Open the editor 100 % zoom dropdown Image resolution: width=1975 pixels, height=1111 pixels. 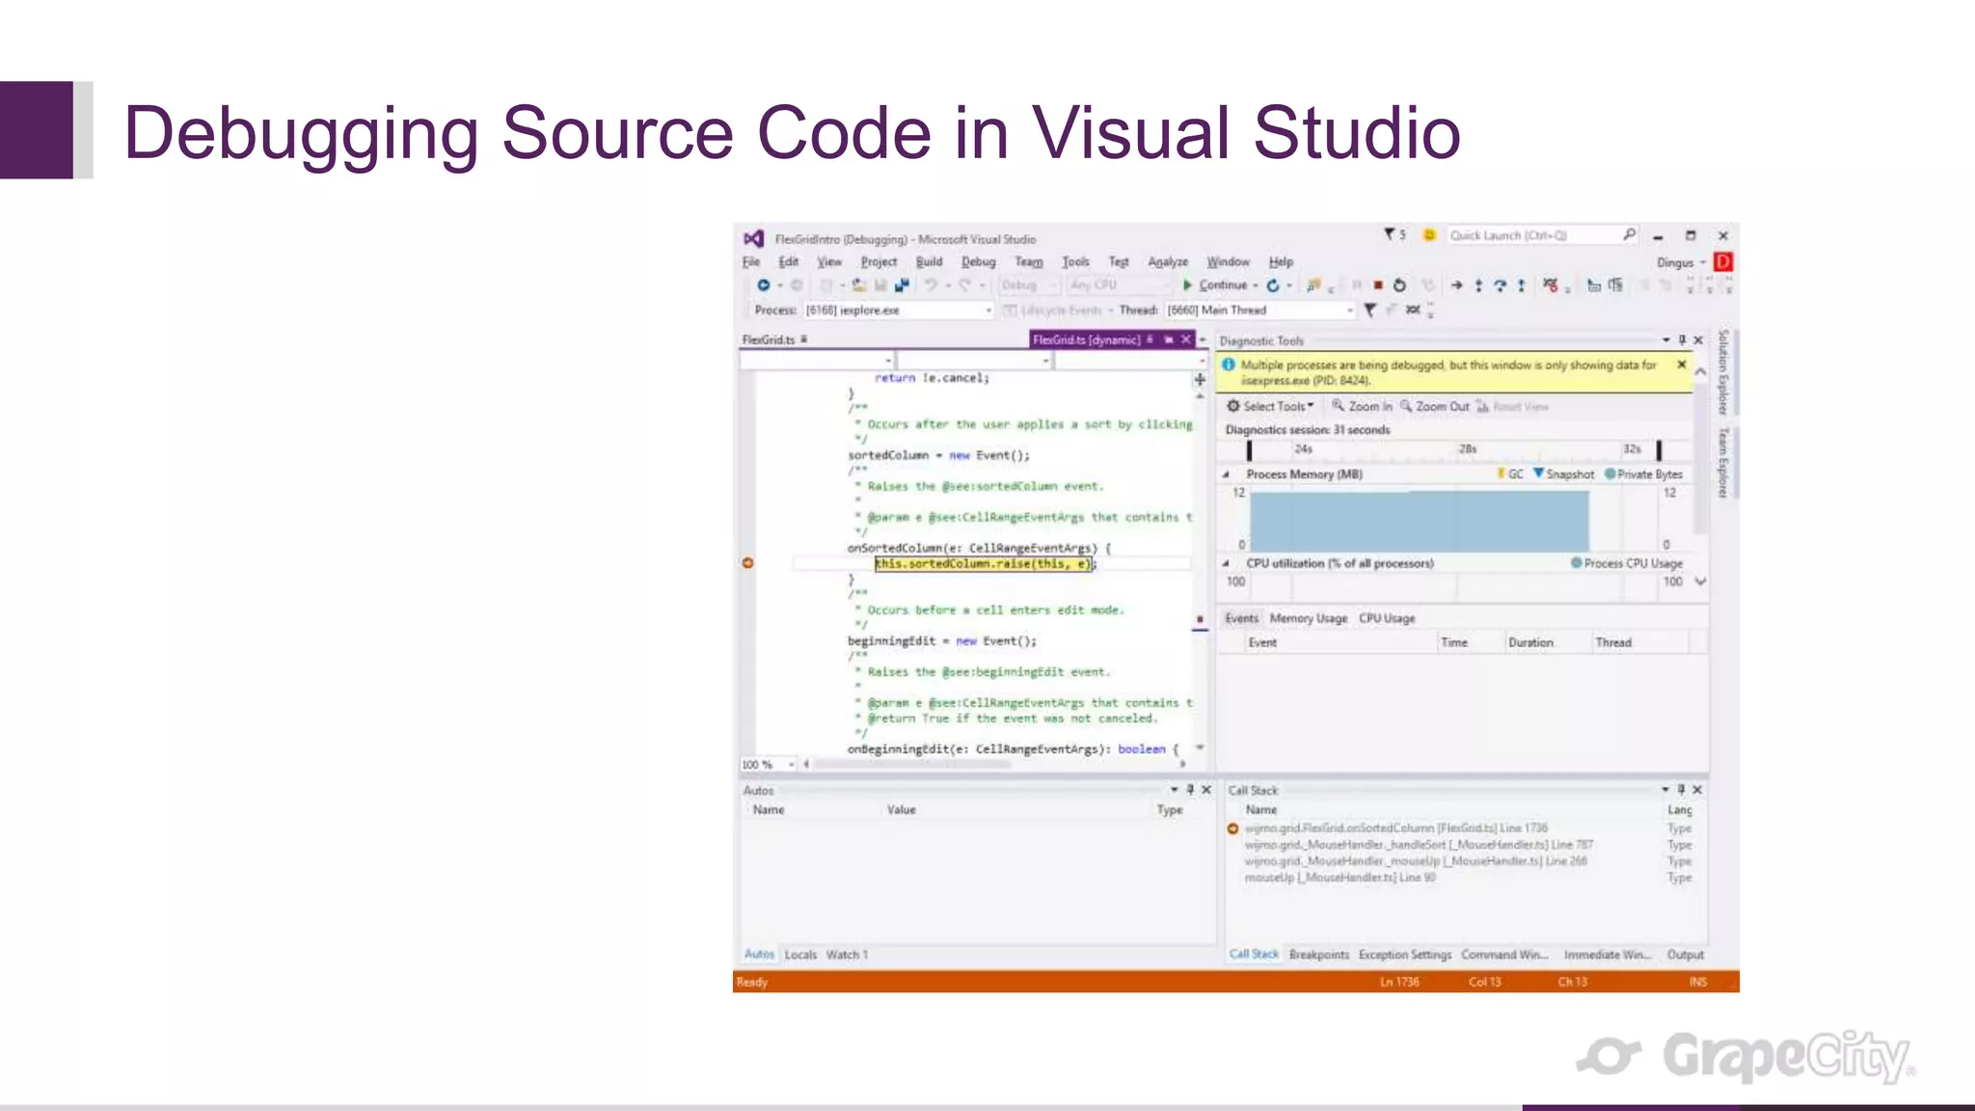(x=791, y=764)
